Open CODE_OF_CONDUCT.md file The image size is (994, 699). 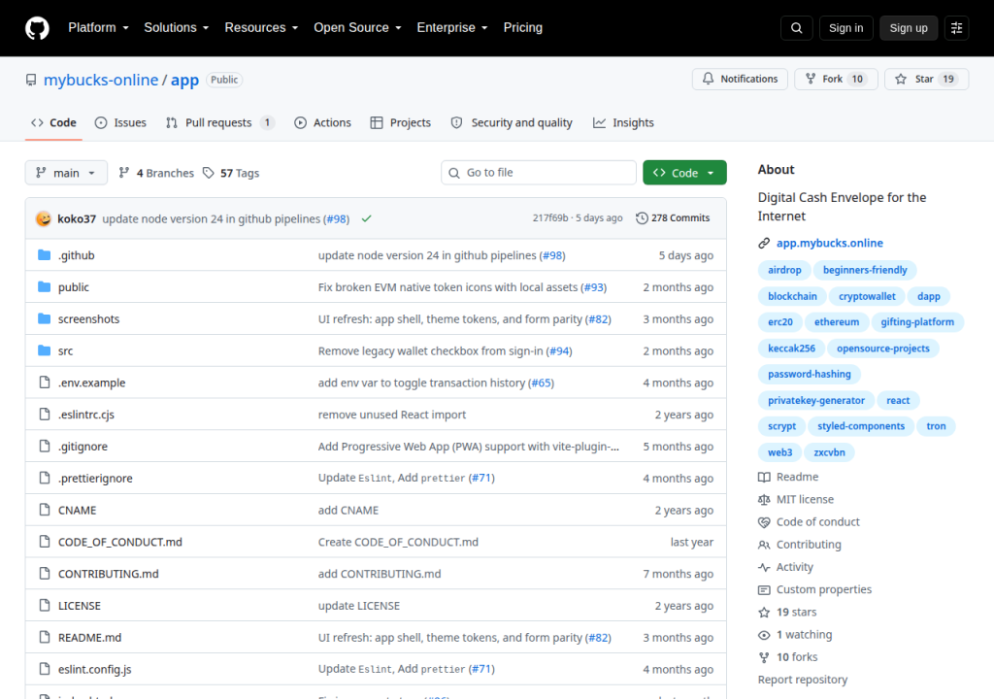point(119,542)
